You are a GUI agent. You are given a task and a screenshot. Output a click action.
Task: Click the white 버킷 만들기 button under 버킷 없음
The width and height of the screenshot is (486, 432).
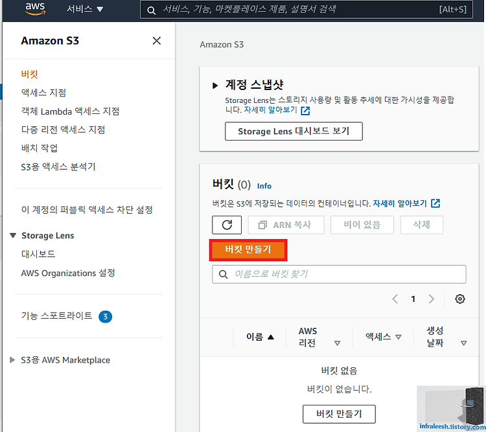(339, 414)
